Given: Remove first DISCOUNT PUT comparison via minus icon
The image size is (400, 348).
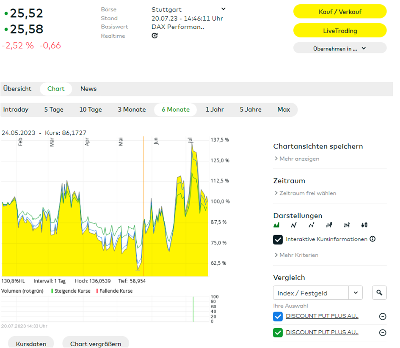Looking at the screenshot, I should [382, 316].
